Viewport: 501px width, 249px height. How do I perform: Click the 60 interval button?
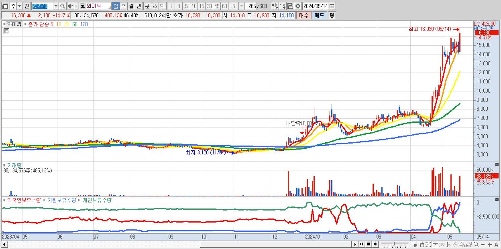(224, 6)
